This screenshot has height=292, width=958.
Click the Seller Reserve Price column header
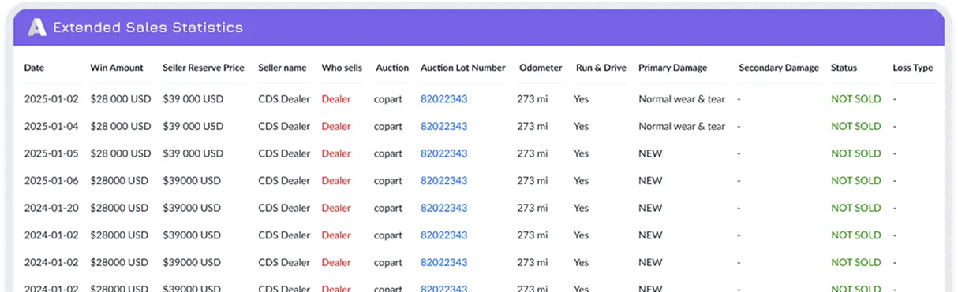pyautogui.click(x=204, y=68)
